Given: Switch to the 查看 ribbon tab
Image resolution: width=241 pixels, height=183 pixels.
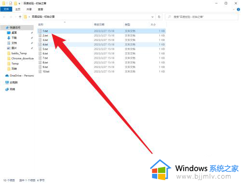Looking at the screenshot, I should click(40, 9).
